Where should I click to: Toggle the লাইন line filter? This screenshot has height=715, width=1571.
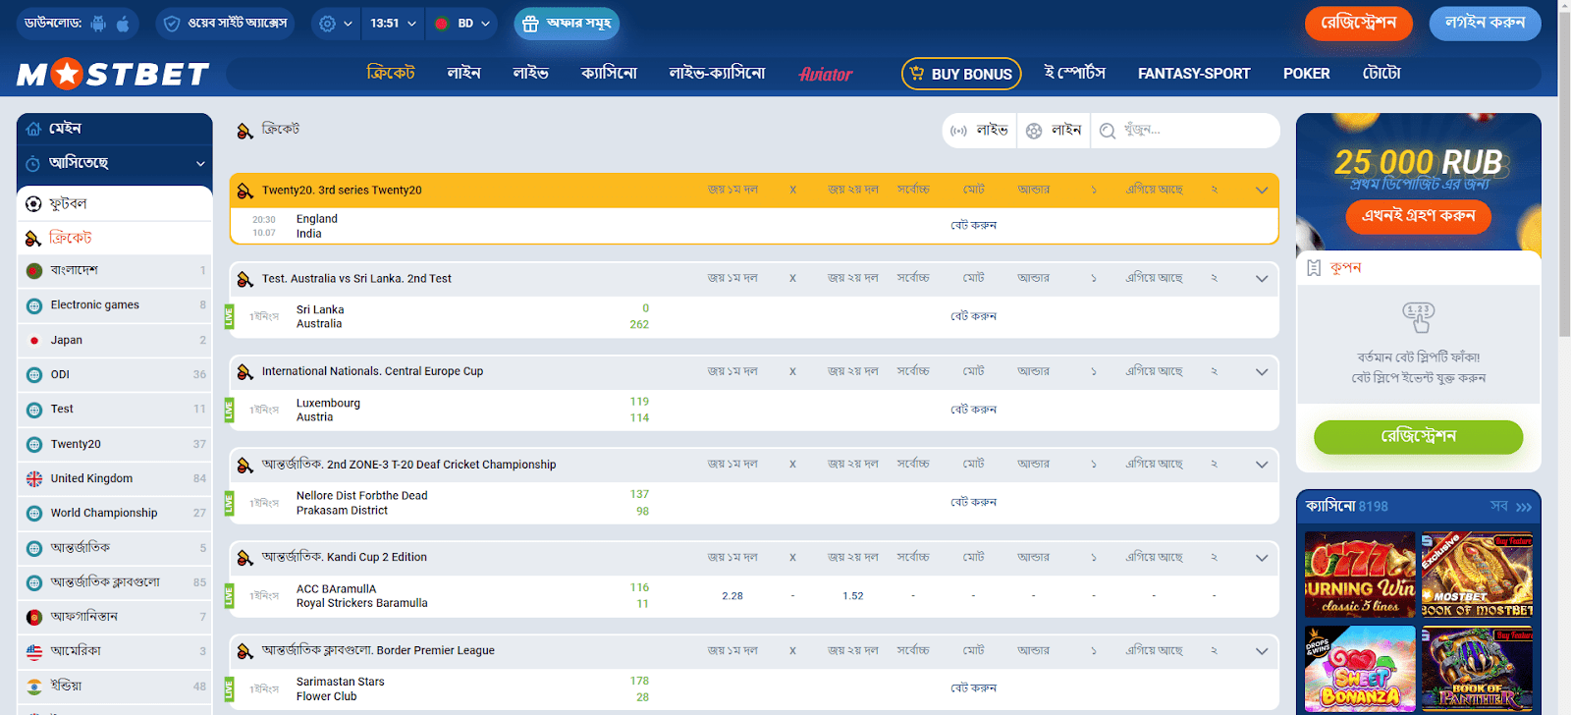(1054, 130)
